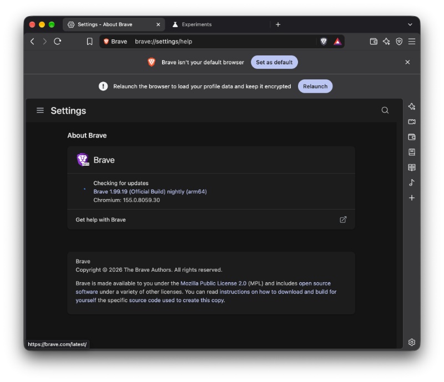Open Brave Wallet from the toolbar
This screenshot has height=382, width=444.
coord(374,42)
